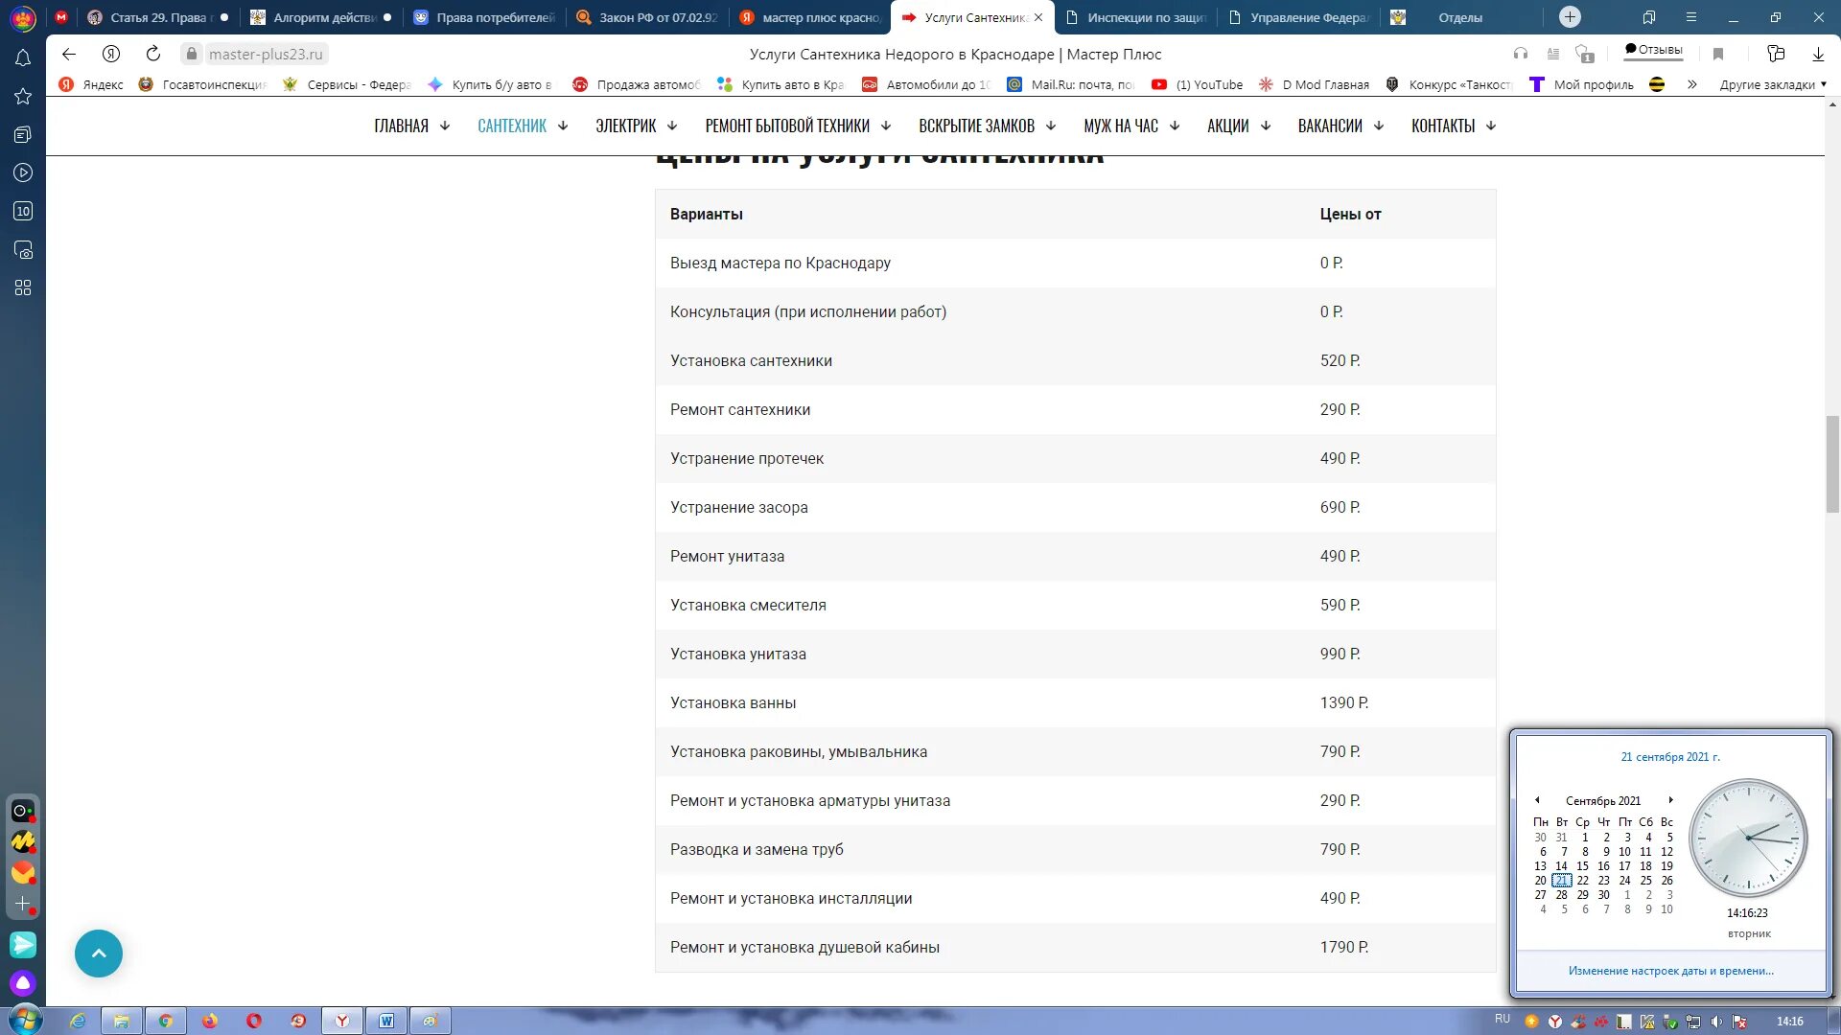Reload the page with refresh icon
Viewport: 1841px width, 1035px height.
tap(153, 55)
